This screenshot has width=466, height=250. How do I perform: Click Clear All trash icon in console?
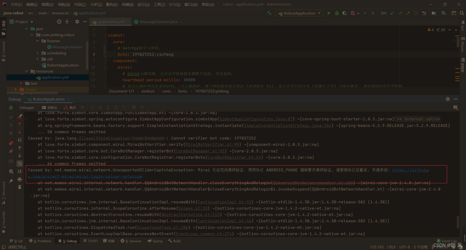coord(20,187)
